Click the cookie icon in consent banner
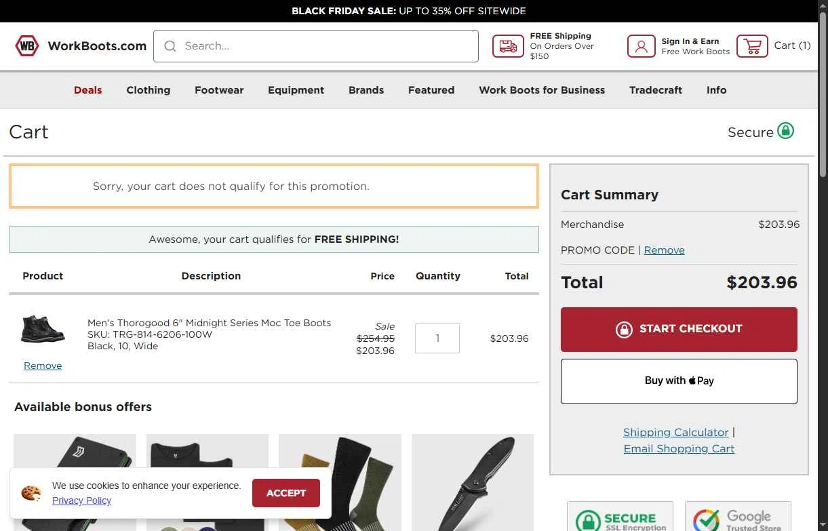Viewport: 828px width, 531px height. click(x=31, y=493)
